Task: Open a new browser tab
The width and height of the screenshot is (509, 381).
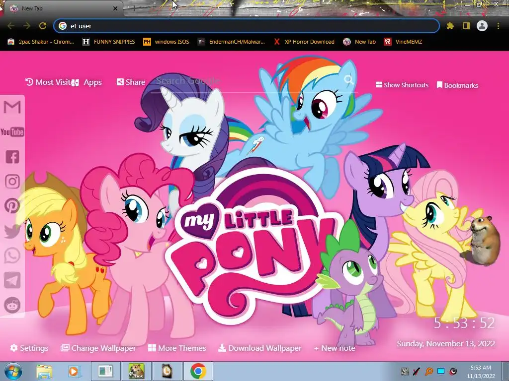Action: point(134,8)
